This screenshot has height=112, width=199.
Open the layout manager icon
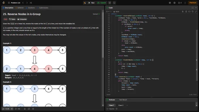pyautogui.click(x=170, y=3)
